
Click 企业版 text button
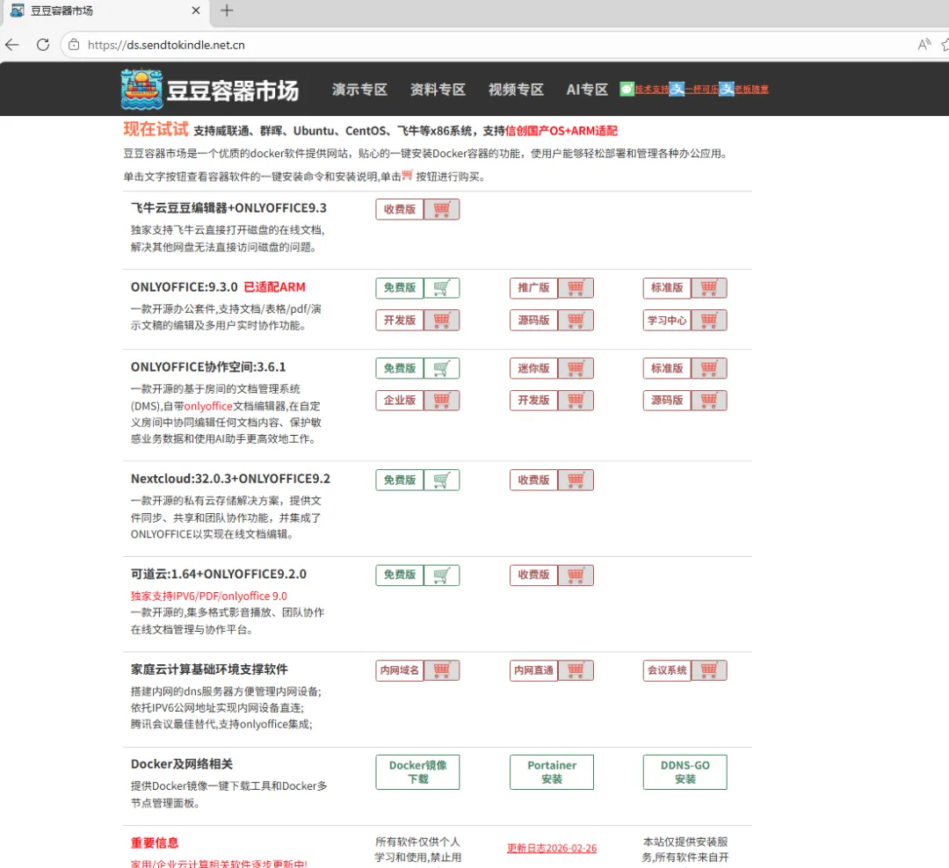[400, 401]
